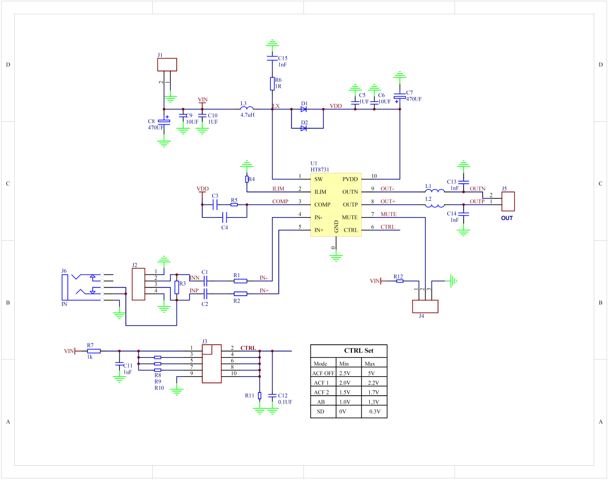Click the J2 four-pin connector body

coord(138,284)
